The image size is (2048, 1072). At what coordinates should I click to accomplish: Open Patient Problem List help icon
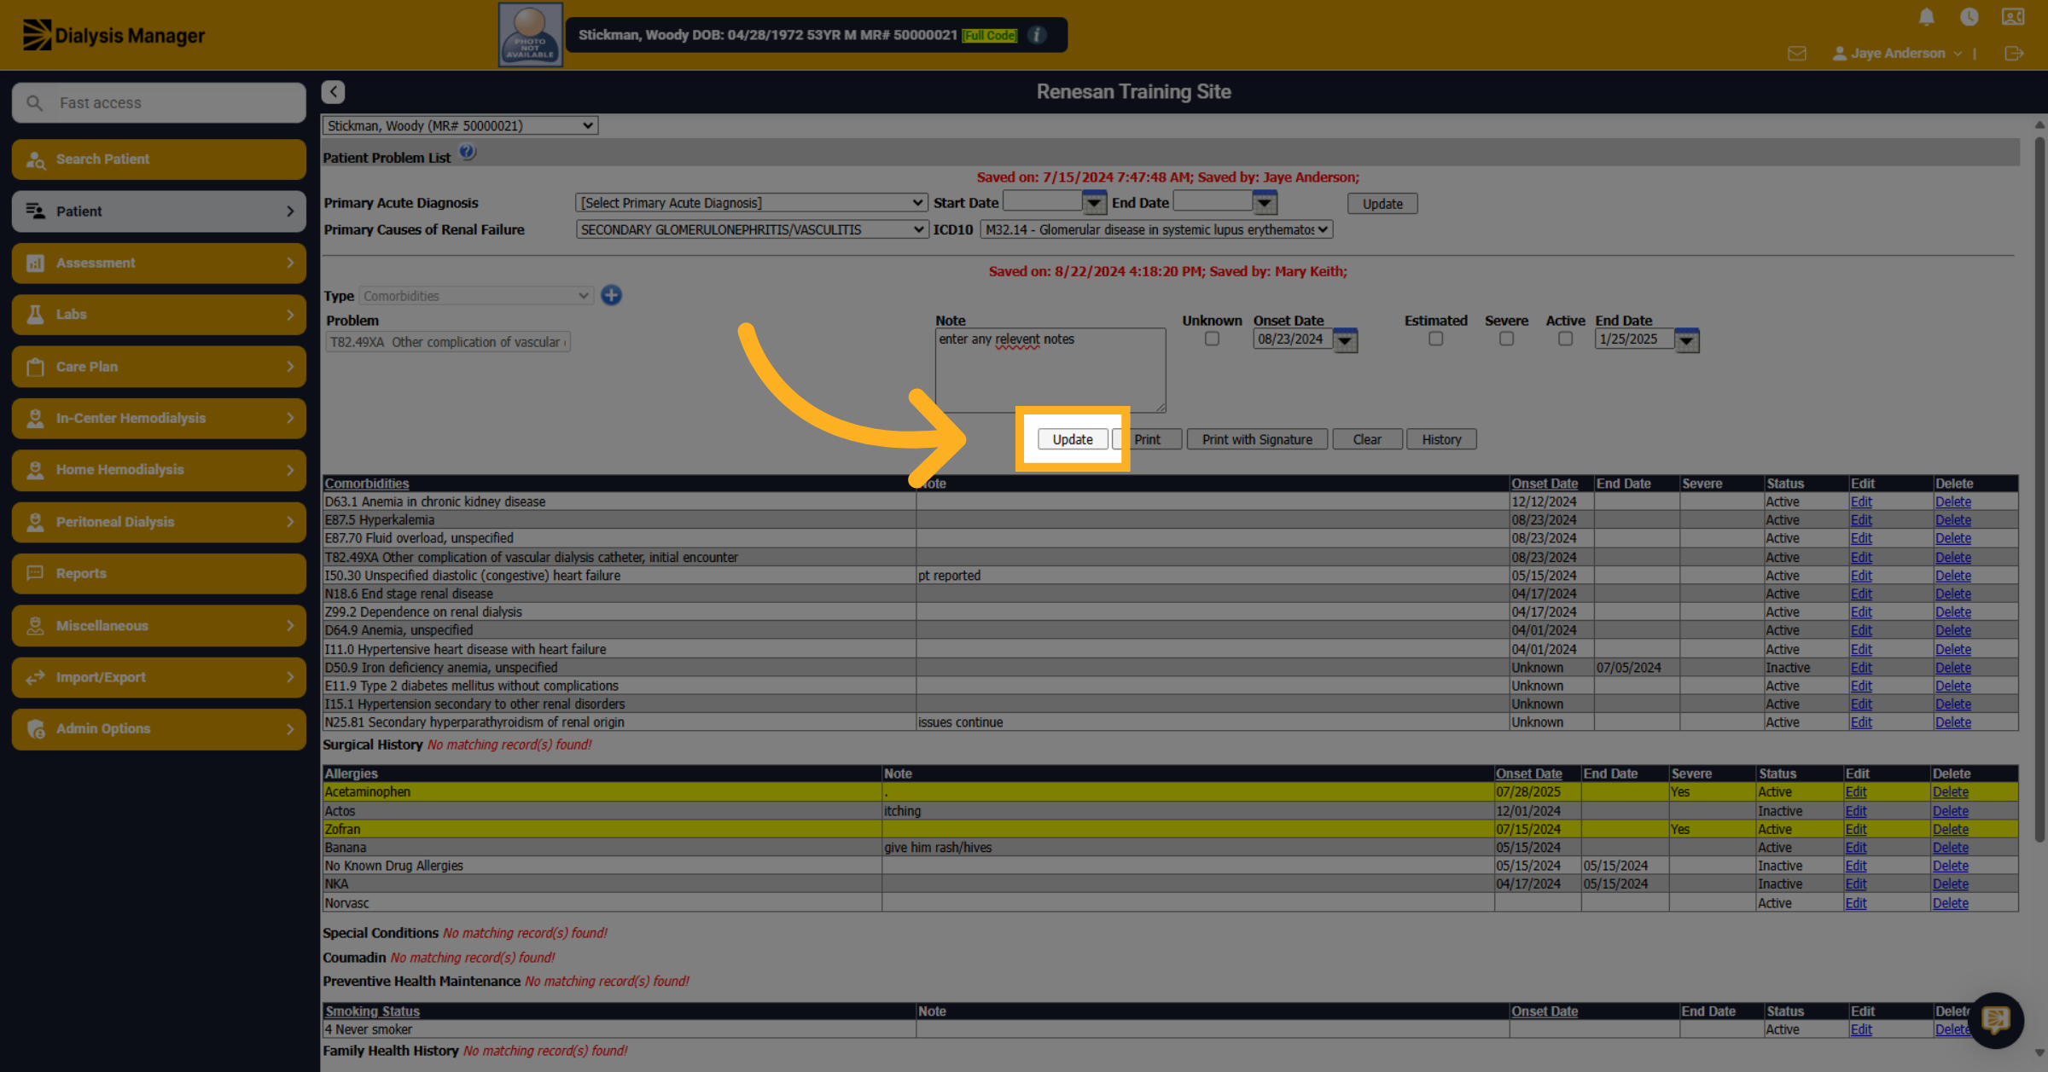pos(468,153)
